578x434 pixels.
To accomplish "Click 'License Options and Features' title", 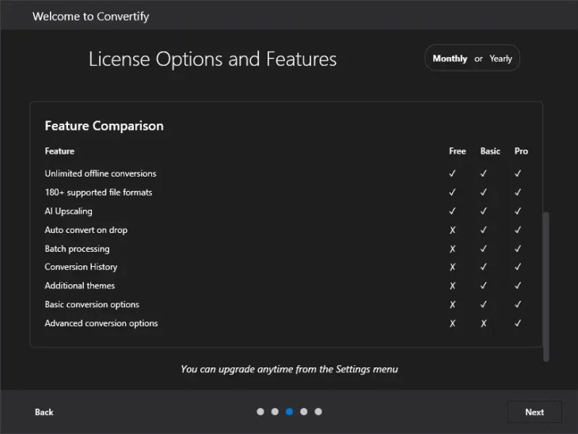I will point(212,59).
